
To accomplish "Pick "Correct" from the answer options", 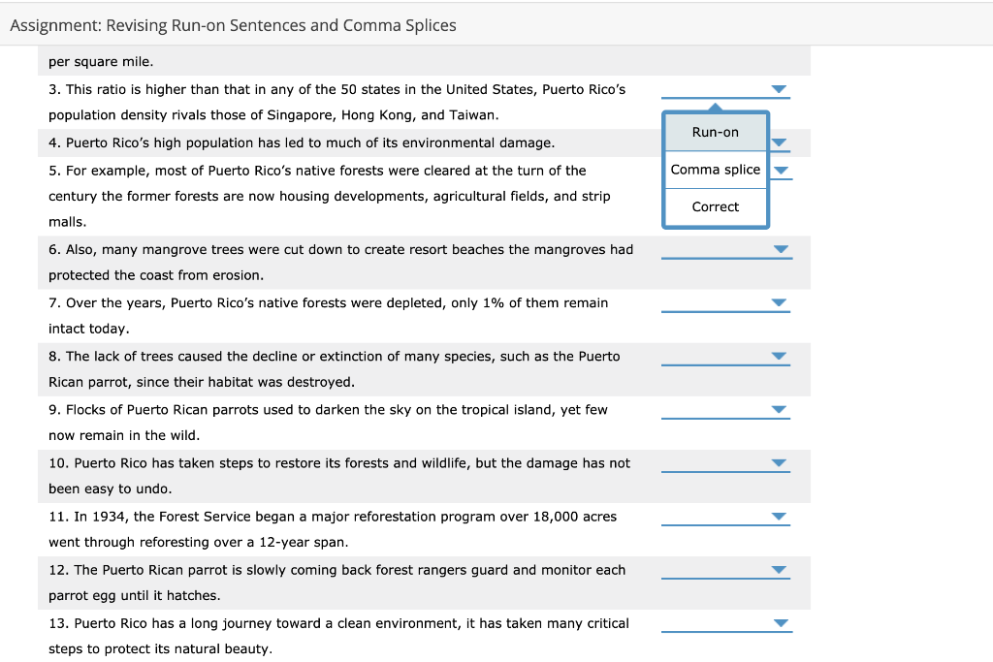I will click(715, 206).
